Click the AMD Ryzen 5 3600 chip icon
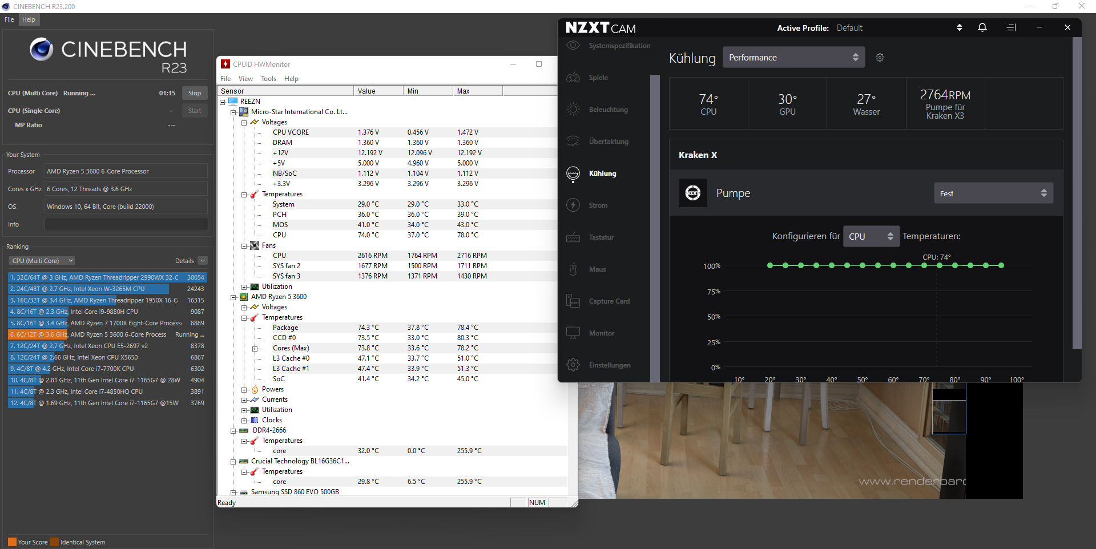 [244, 297]
